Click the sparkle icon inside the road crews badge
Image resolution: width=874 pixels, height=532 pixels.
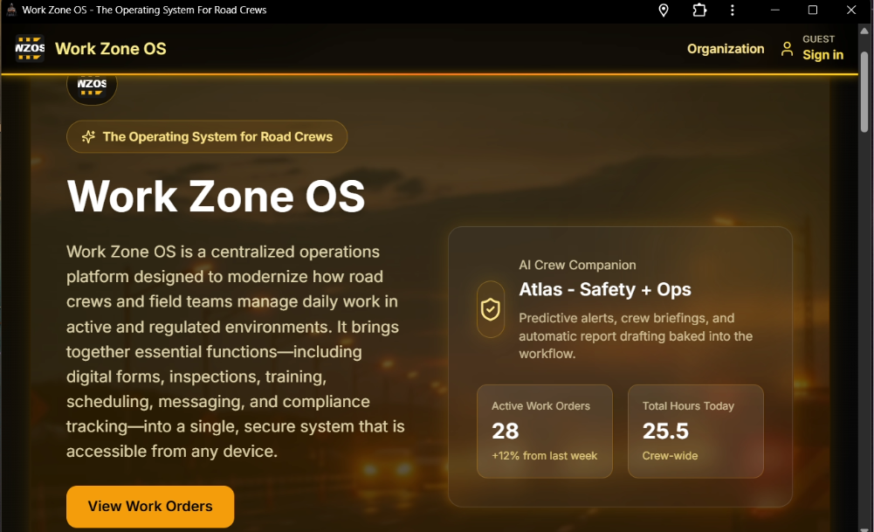point(86,136)
